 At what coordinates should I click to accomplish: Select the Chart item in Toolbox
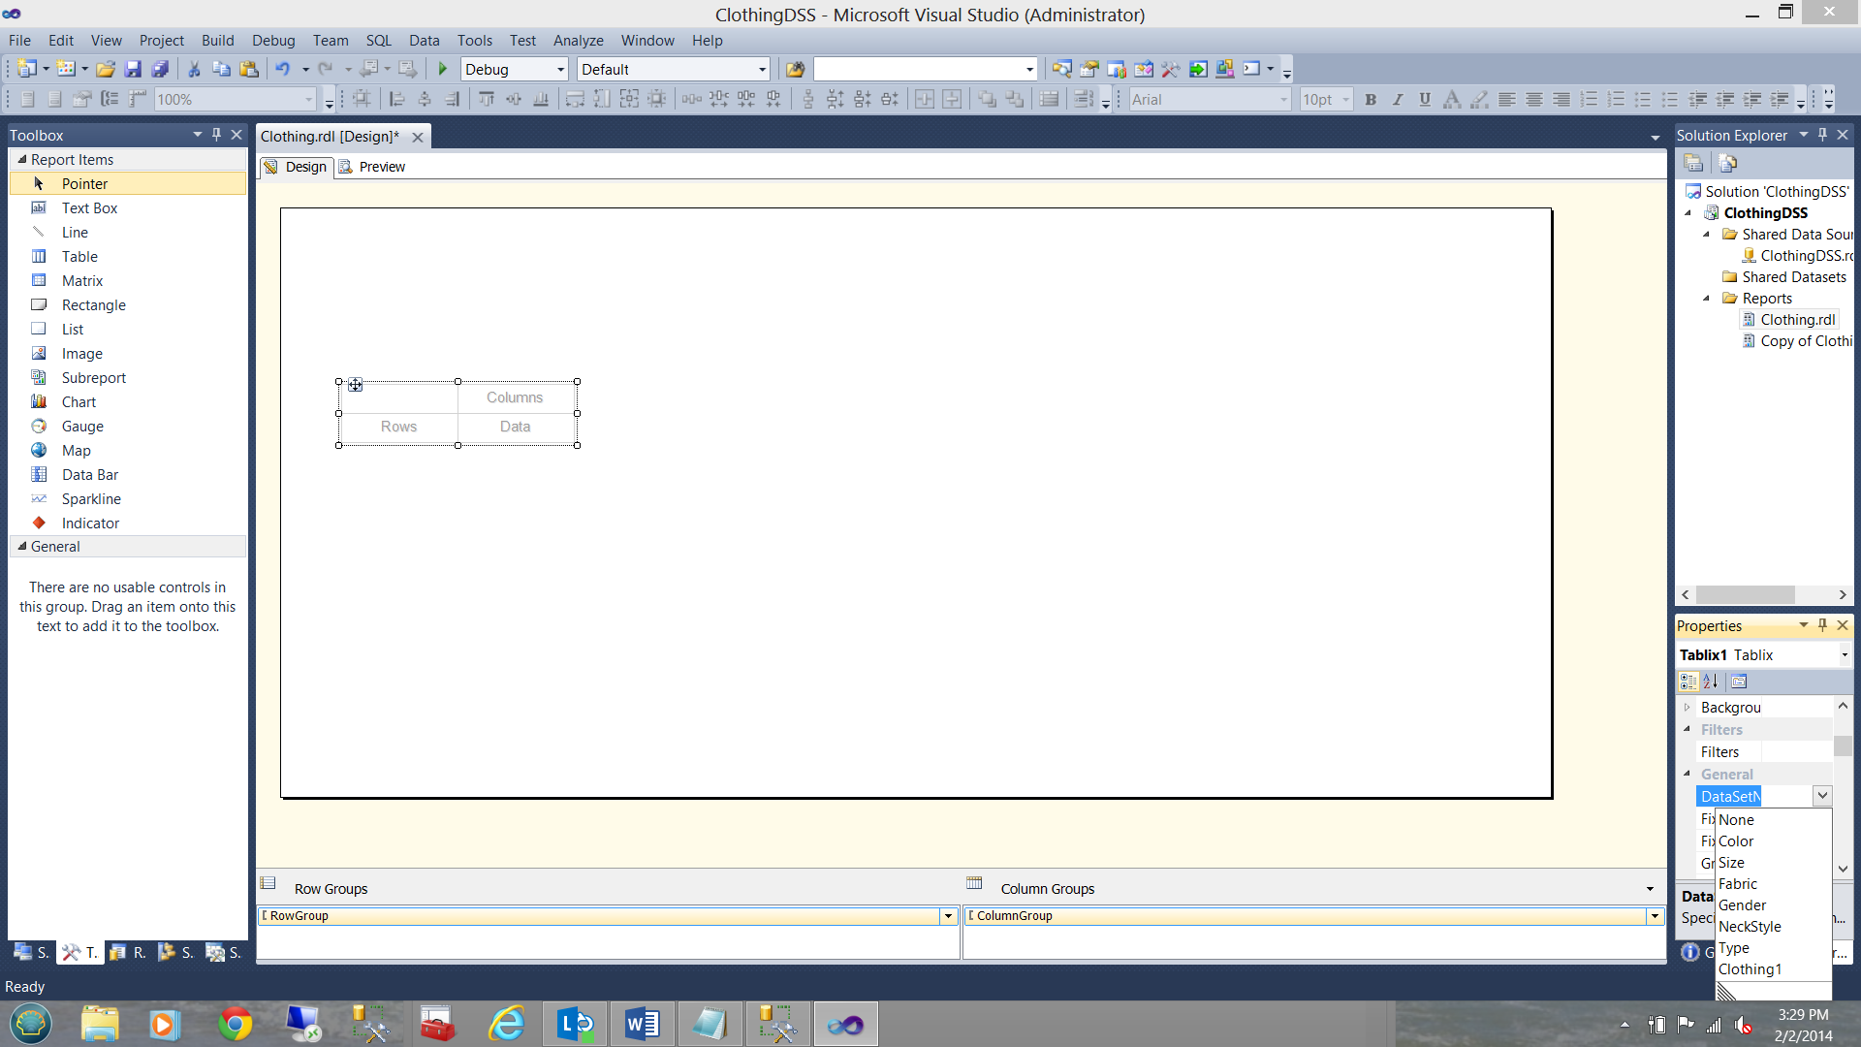(79, 402)
